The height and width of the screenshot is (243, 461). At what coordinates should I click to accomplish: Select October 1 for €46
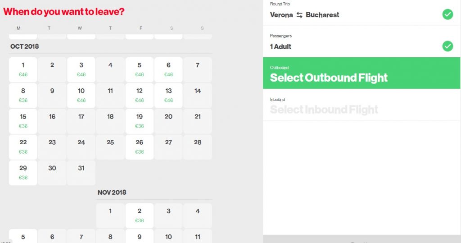pyautogui.click(x=23, y=69)
